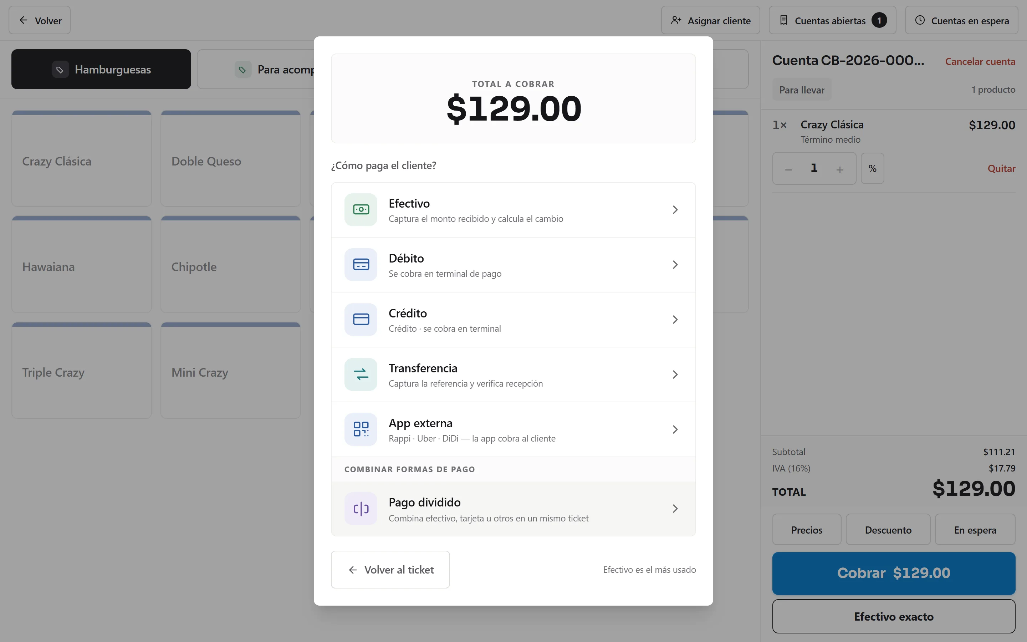Select the Hawaiana product tile

(81, 265)
